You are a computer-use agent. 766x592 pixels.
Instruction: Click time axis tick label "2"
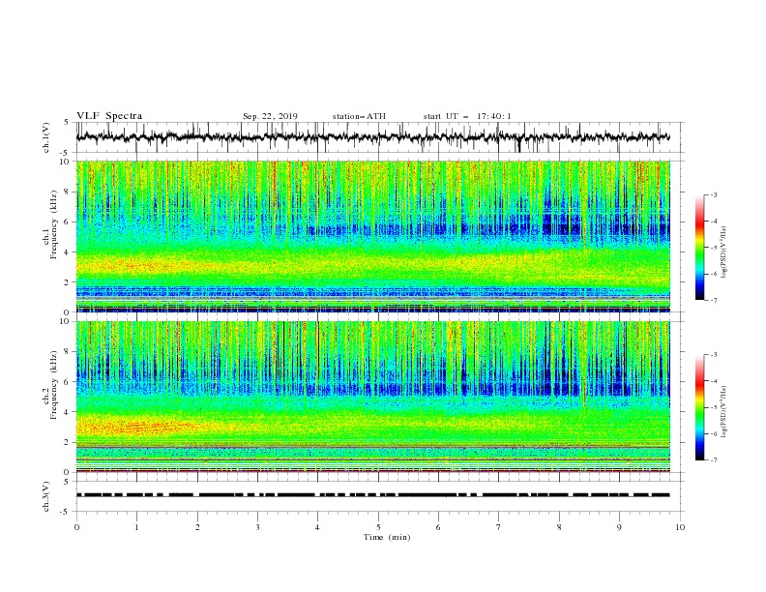click(x=197, y=527)
